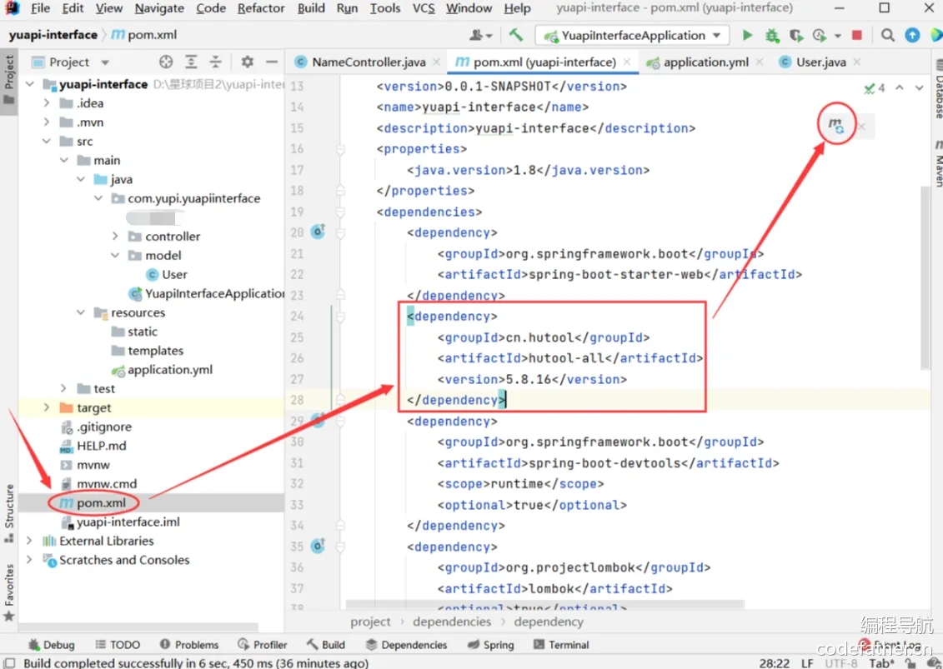
Task: Expand the target folder
Action: 47,407
